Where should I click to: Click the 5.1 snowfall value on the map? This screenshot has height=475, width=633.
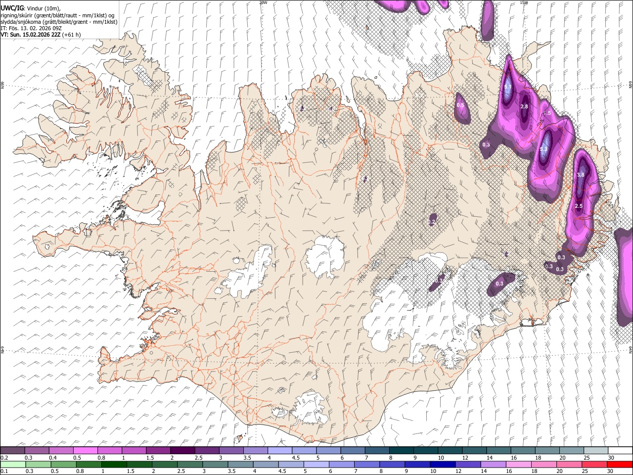point(508,87)
